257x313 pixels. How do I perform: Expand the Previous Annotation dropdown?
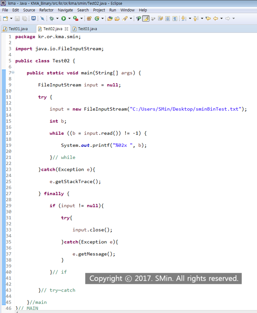202,18
